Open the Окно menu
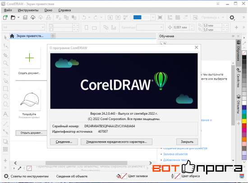 48,10
